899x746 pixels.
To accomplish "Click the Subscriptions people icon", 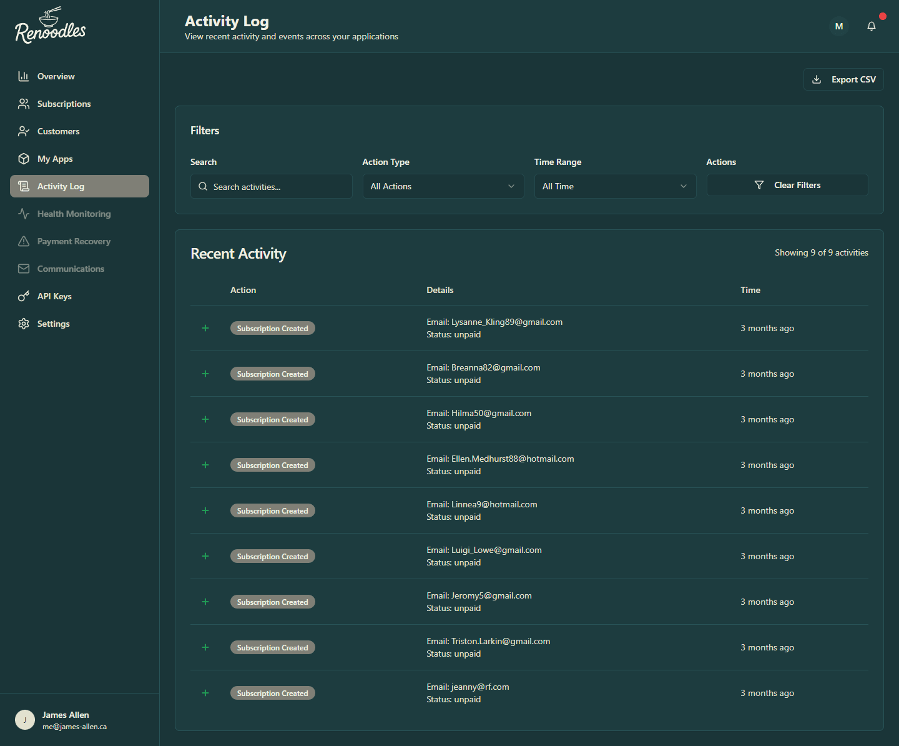I will coord(24,103).
